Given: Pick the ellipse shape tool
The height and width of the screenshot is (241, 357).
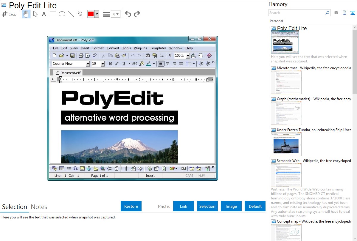Looking at the screenshot, I should (x=62, y=14).
